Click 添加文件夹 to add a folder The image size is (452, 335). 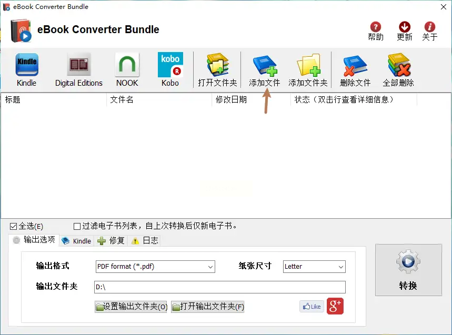[308, 70]
